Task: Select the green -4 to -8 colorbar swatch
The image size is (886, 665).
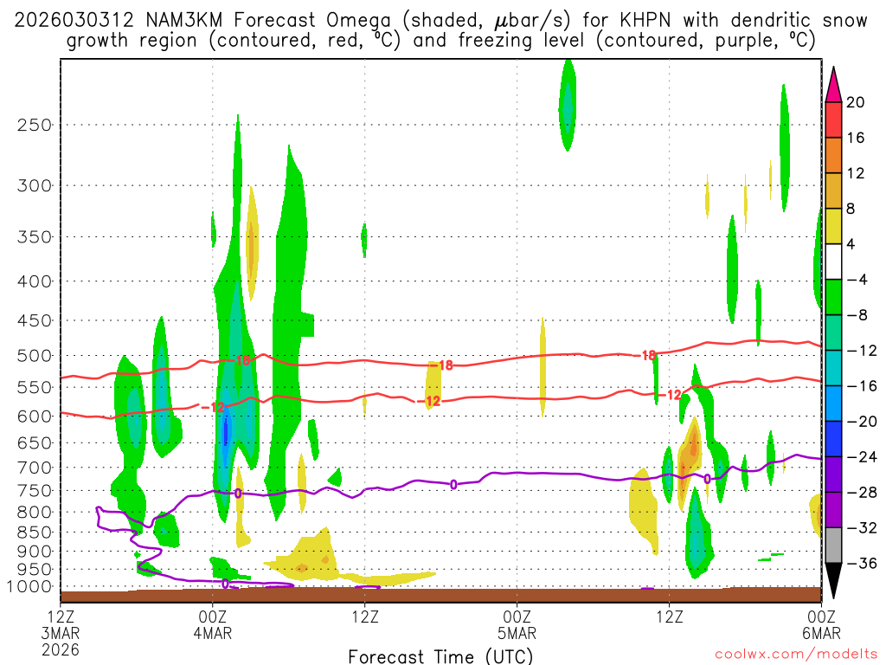Action: pyautogui.click(x=833, y=297)
